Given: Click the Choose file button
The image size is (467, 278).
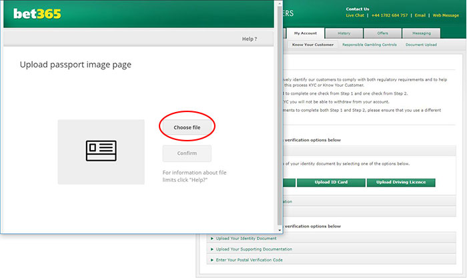Looking at the screenshot, I should click(x=187, y=127).
